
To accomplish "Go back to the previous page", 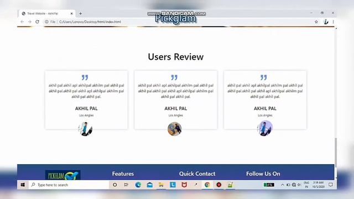I will (22, 22).
